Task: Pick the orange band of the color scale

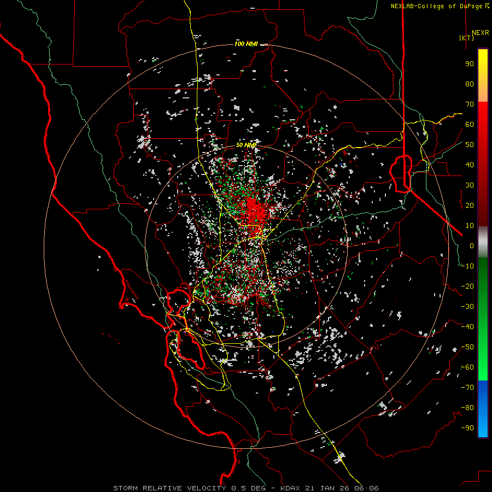Action: (x=483, y=92)
